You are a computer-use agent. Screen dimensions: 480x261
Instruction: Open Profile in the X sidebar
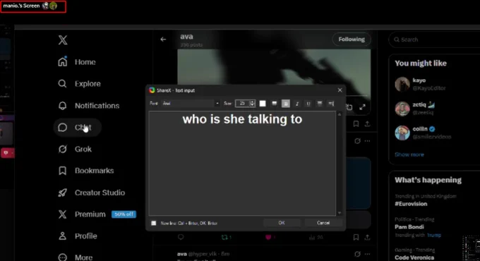coord(78,236)
